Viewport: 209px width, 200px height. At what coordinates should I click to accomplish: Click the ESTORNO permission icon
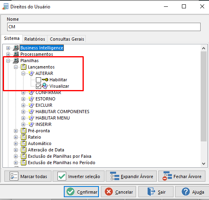(32, 99)
